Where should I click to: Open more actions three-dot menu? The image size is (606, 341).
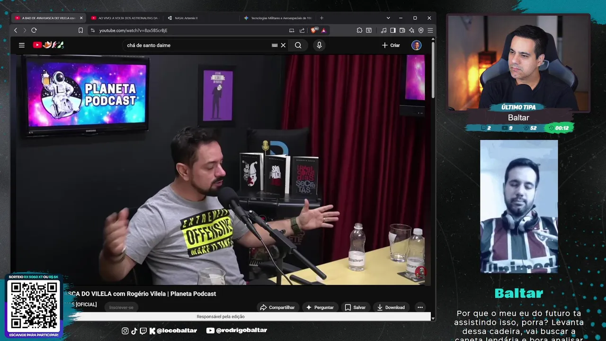point(420,307)
